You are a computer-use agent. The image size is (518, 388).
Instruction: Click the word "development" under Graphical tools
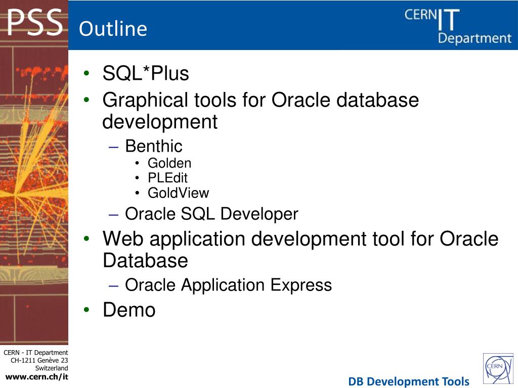(x=160, y=122)
